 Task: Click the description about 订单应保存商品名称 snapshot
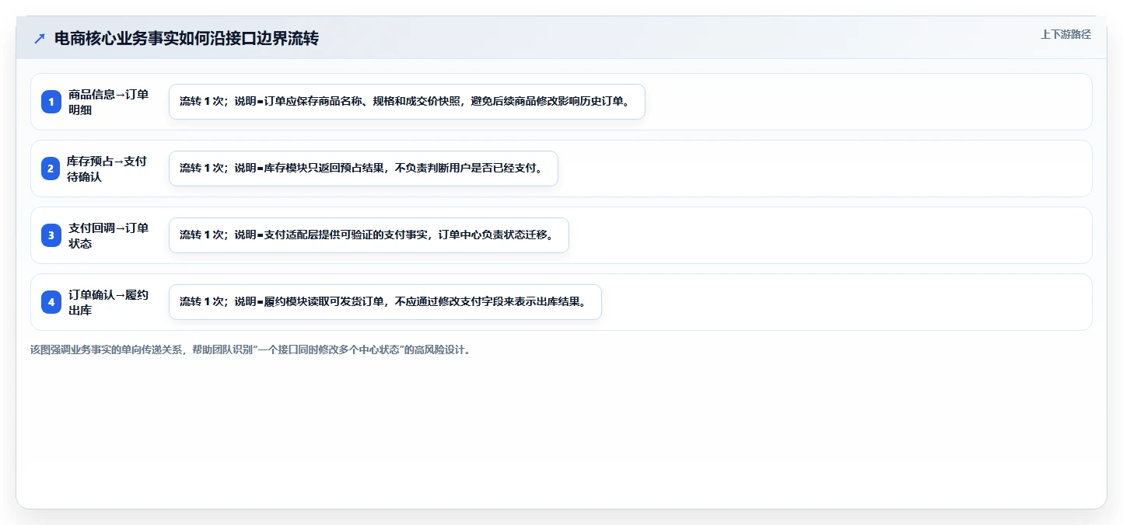point(407,102)
